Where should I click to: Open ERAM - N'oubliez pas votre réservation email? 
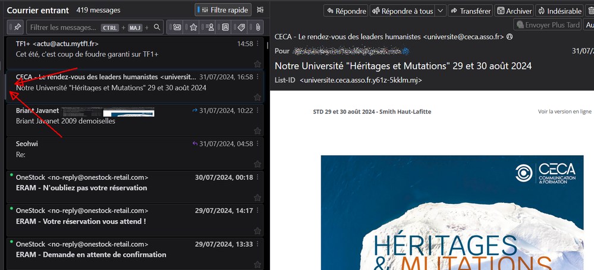(119, 188)
